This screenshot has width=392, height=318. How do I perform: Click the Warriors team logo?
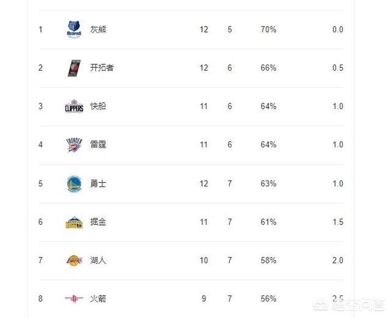(x=73, y=184)
